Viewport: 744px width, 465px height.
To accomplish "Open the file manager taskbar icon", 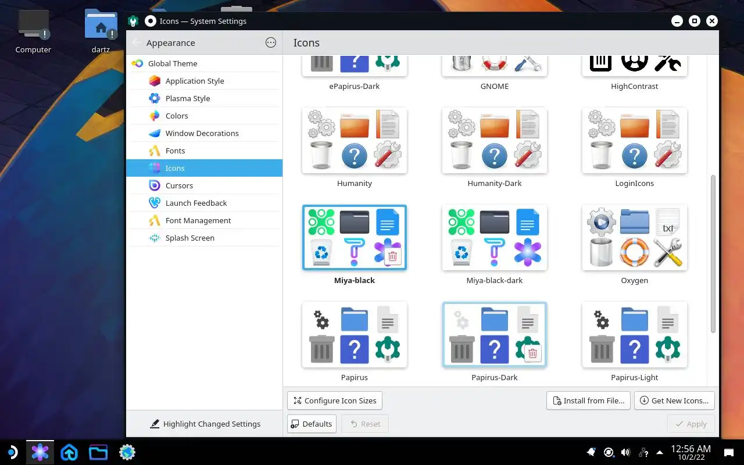I will [x=98, y=452].
